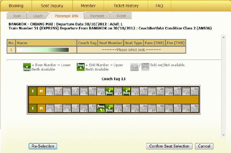Click sold-out seat 20 berth icon
Screen dimensions: 231x153
point(127,108)
